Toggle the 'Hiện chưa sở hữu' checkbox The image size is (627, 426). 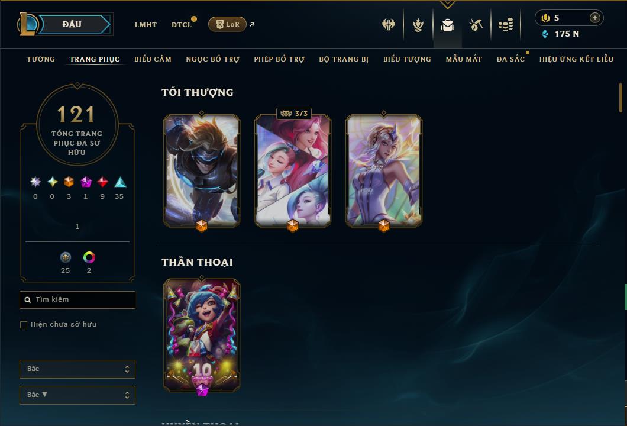tap(24, 324)
